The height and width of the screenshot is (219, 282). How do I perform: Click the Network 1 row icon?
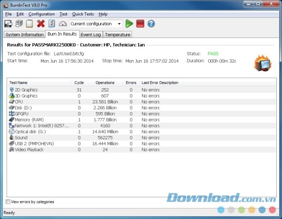(x=12, y=126)
